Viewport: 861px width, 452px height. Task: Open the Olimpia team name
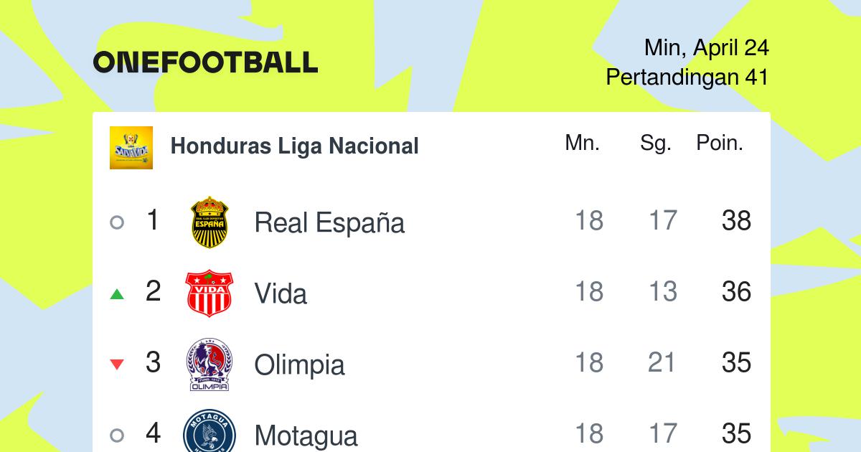pyautogui.click(x=299, y=365)
